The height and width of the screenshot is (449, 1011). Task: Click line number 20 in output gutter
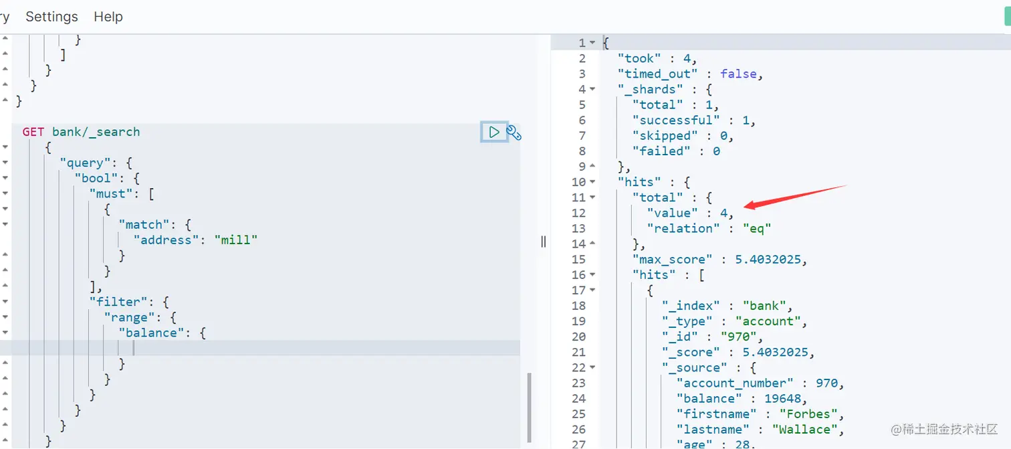pyautogui.click(x=578, y=337)
